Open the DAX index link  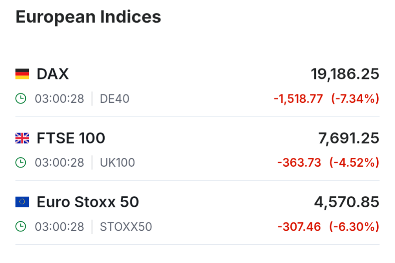53,74
